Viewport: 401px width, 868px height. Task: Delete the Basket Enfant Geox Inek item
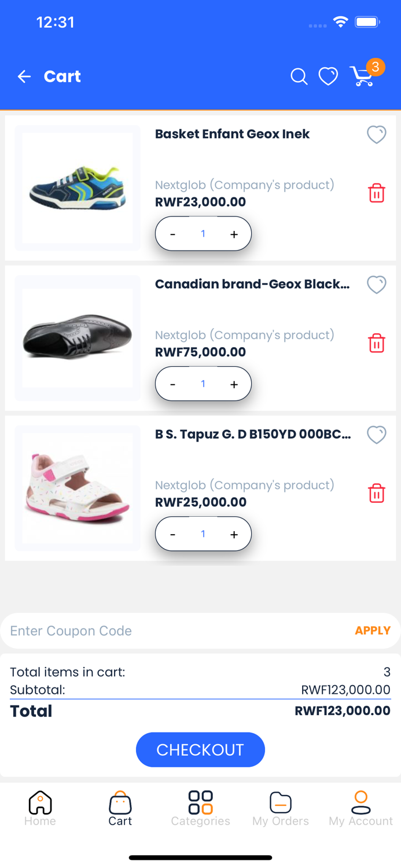tap(377, 193)
